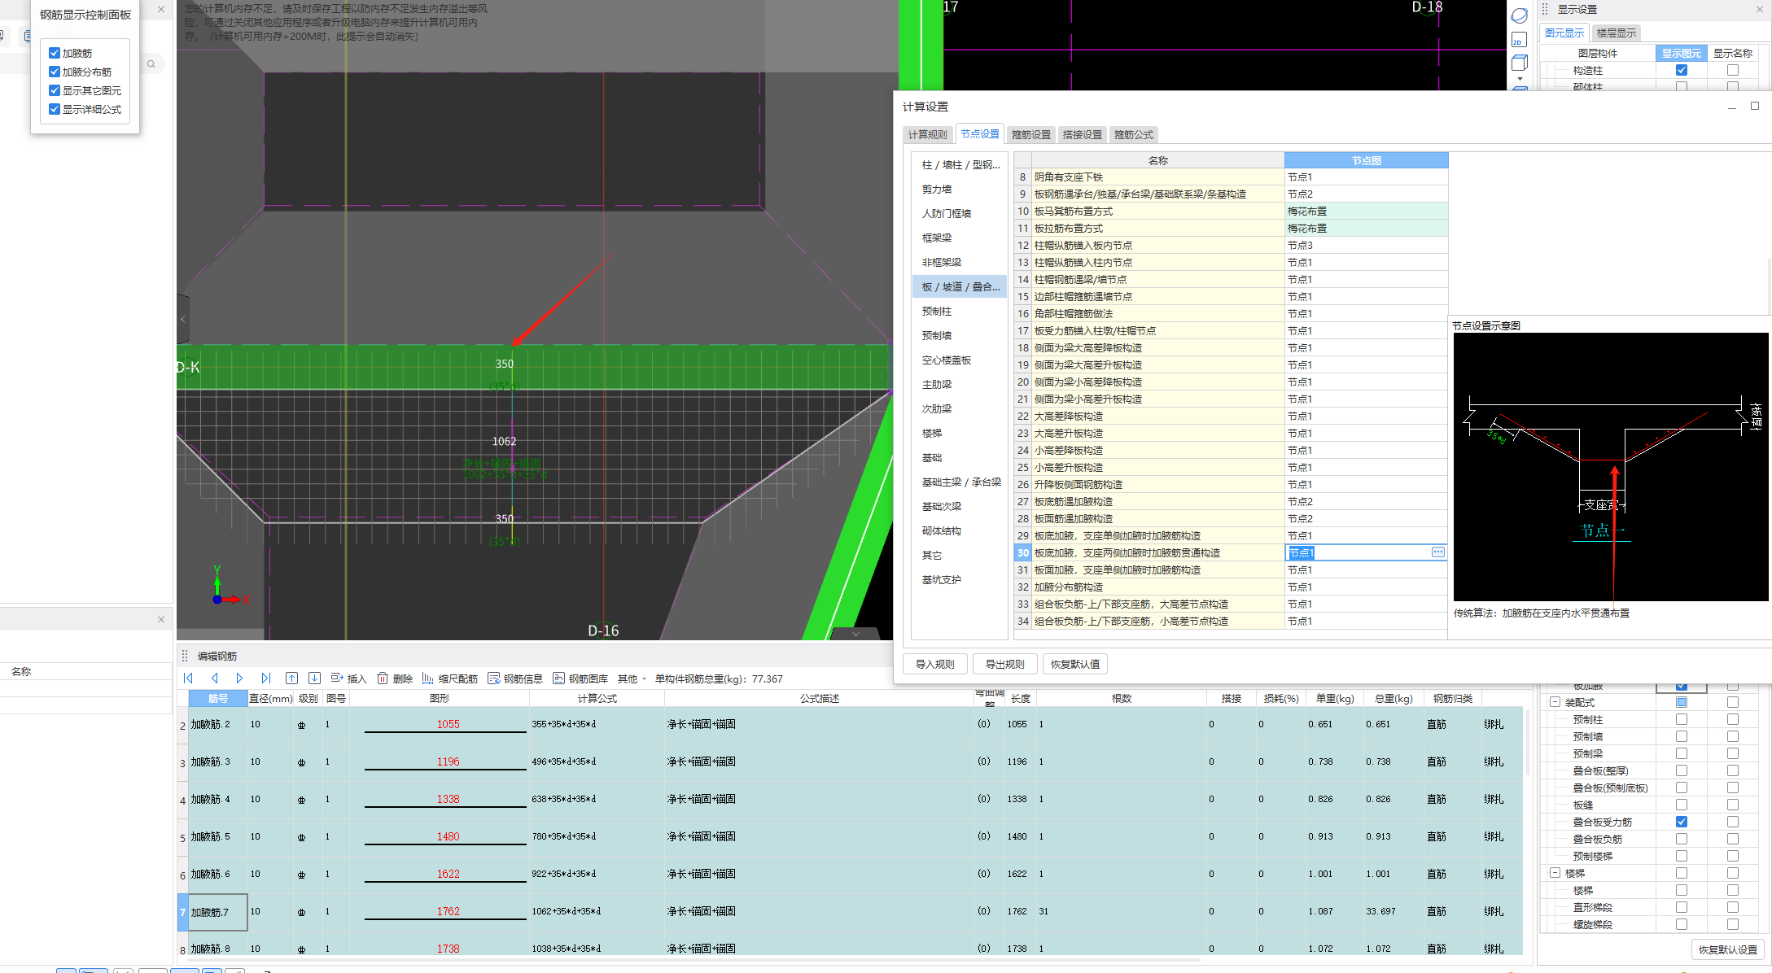Switch to 箍筋设置 tab

(x=1031, y=134)
